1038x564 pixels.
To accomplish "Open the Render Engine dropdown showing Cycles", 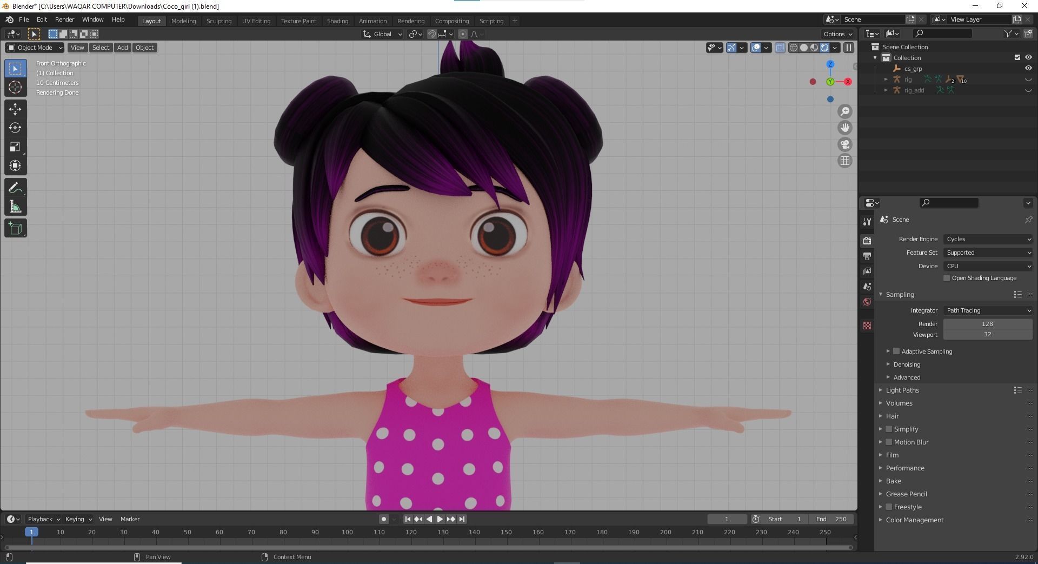I will (x=987, y=238).
